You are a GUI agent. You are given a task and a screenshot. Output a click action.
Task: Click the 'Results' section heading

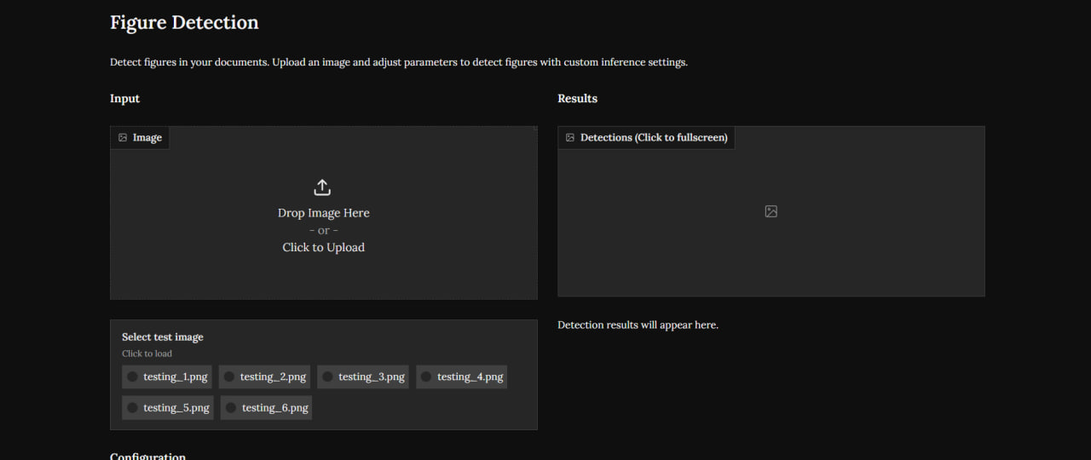click(x=578, y=99)
